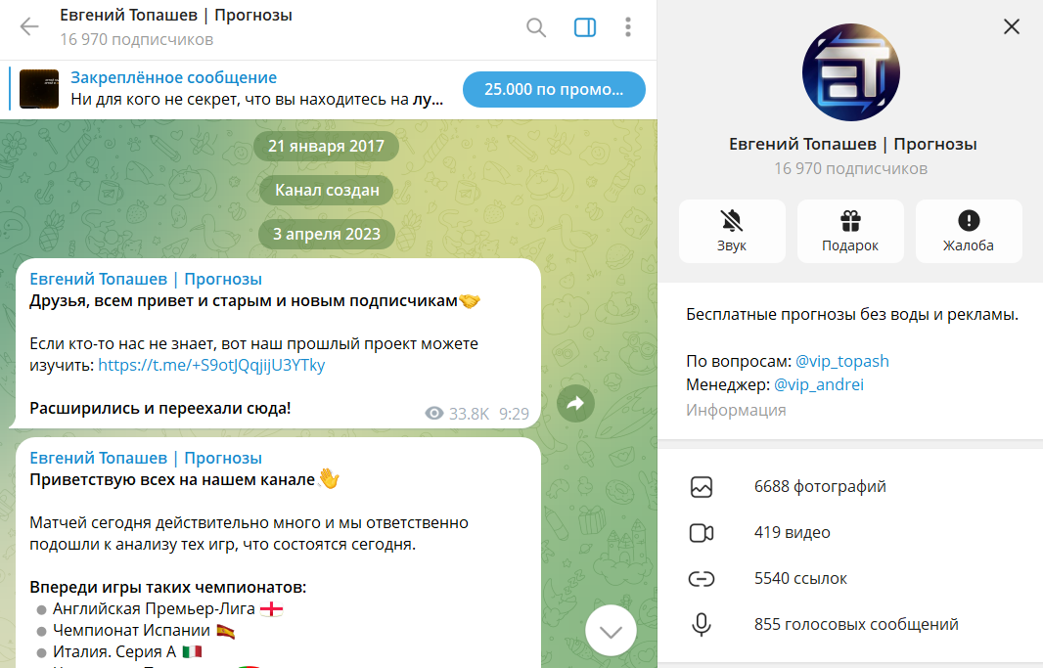Click the '25.000 по промо...' button
Image resolution: width=1043 pixels, height=668 pixels.
pyautogui.click(x=554, y=89)
